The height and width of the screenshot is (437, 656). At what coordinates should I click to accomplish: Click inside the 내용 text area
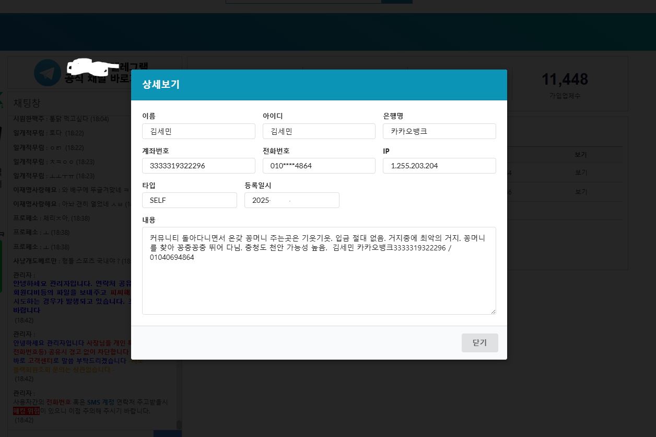[319, 271]
